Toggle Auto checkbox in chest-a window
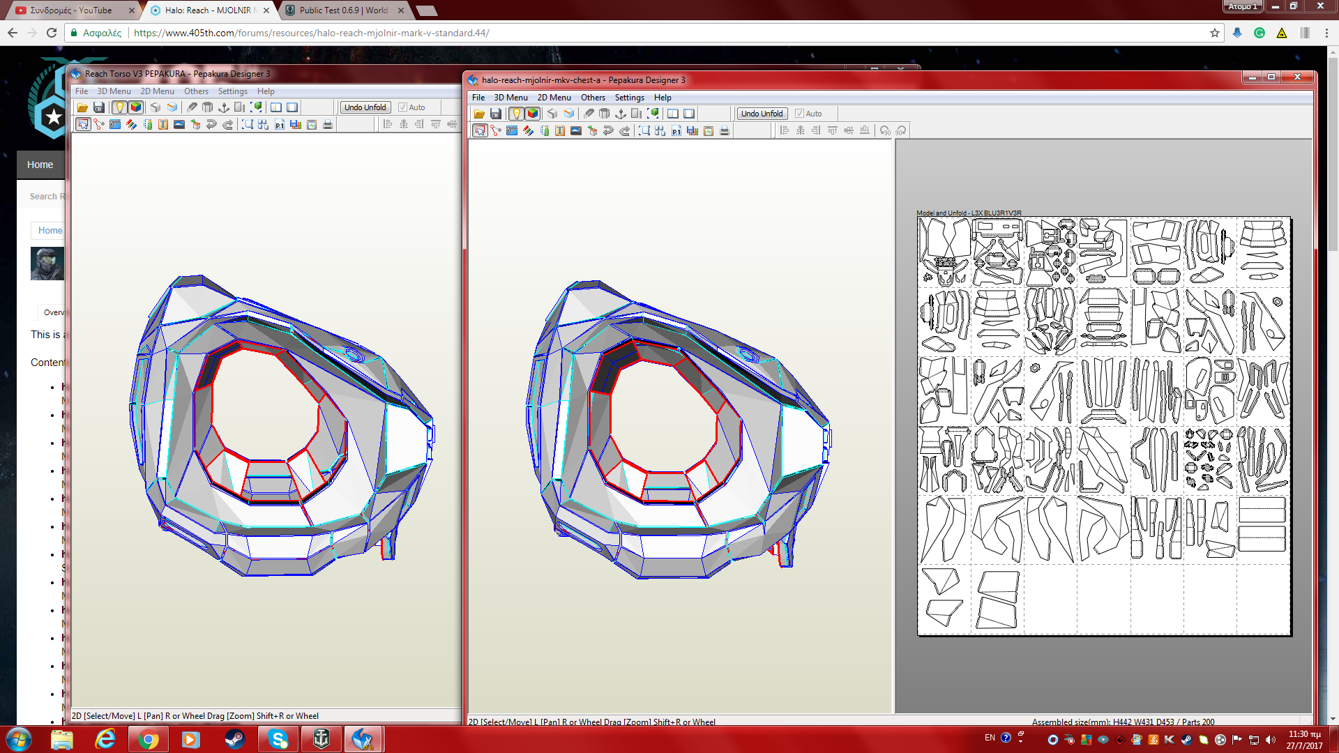Screen dimensions: 1339x753 coord(799,114)
